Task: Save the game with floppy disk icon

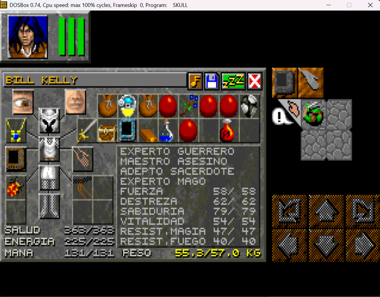Action: coord(211,81)
